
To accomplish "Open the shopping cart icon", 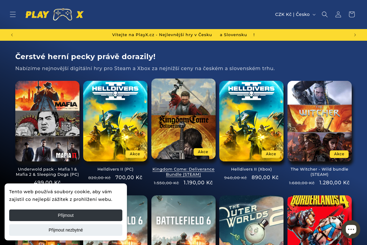I will (352, 14).
